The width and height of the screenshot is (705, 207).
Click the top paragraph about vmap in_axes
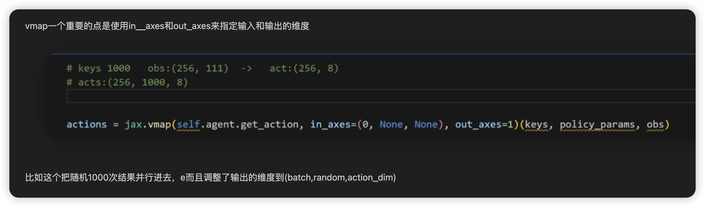[167, 26]
